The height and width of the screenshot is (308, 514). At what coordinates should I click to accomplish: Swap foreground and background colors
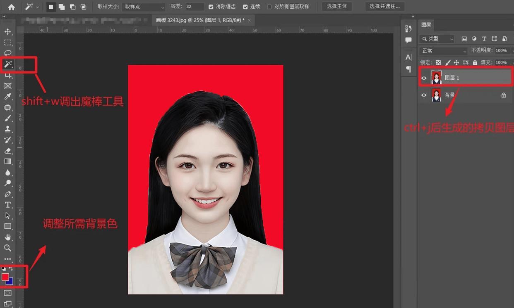tap(11, 269)
